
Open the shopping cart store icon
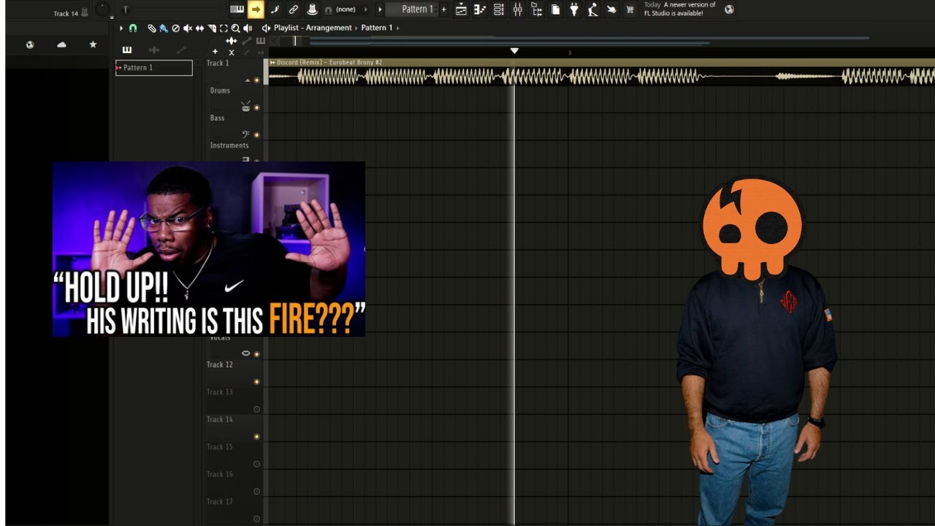pyautogui.click(x=630, y=9)
